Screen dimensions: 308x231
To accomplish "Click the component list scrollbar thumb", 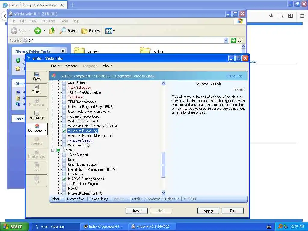I will coord(163,165).
